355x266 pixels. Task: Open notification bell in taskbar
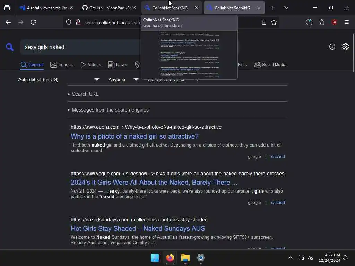[346, 258]
